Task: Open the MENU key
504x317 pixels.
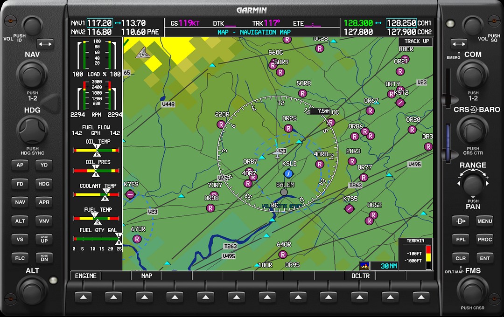Action: coord(485,221)
